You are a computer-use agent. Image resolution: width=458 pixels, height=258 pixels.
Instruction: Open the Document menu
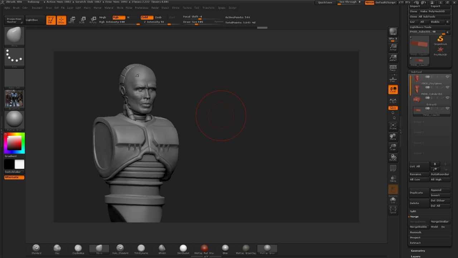pos(37,8)
